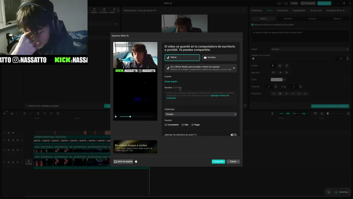Click the zoom out timeline icon
Viewport: 353px width, 199px height.
click(322, 114)
